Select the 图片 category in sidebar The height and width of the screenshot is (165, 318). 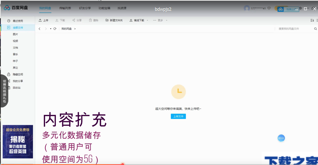tap(15, 34)
